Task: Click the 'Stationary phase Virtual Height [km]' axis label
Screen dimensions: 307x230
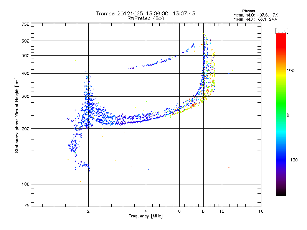Action: [x=17, y=115]
